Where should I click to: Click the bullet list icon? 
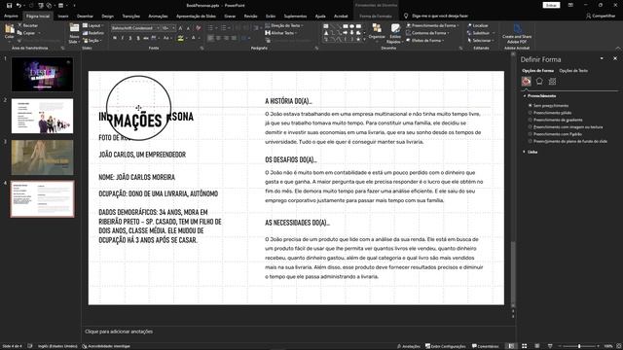pos(210,28)
